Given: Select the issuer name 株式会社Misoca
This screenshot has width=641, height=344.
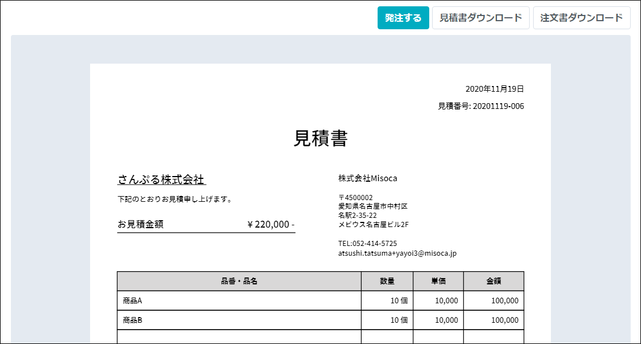Looking at the screenshot, I should point(367,178).
